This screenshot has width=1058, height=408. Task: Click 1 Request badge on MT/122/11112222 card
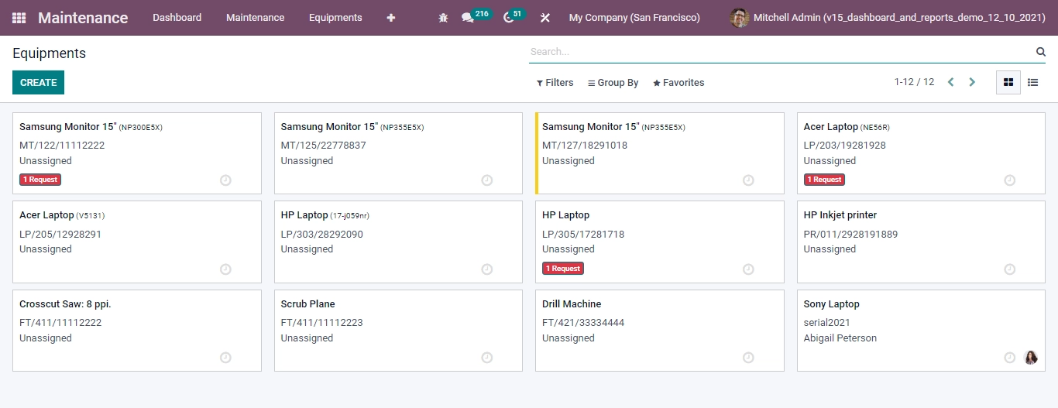[40, 180]
